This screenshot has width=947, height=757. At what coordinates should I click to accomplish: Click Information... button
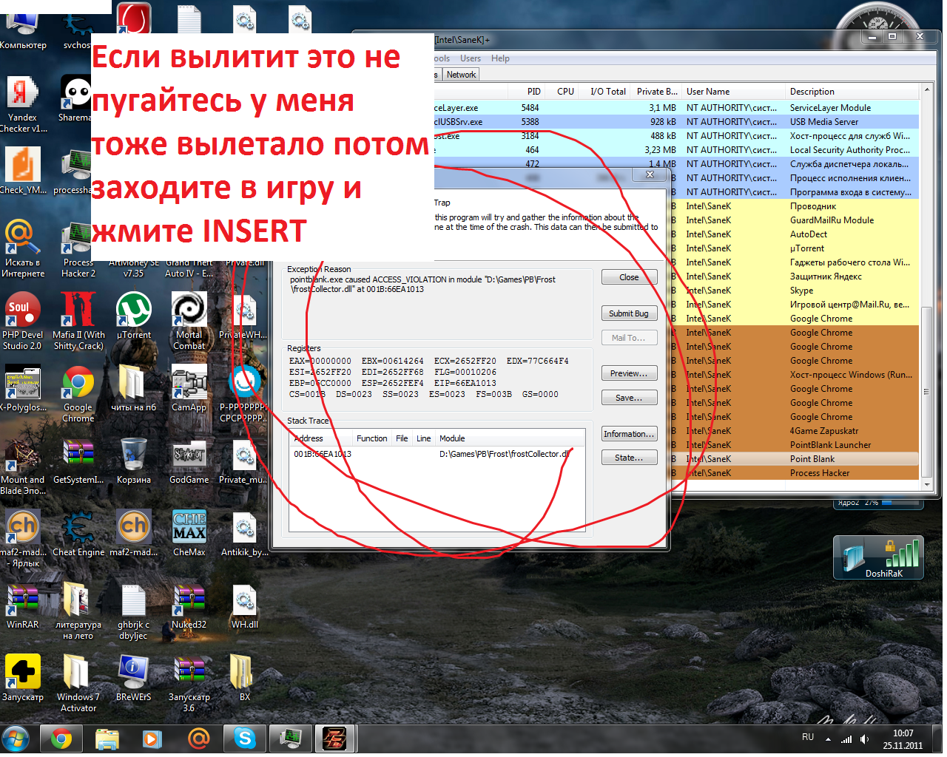pyautogui.click(x=629, y=435)
